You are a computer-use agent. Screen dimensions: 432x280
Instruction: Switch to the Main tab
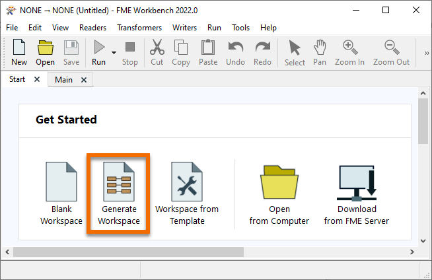(x=63, y=79)
